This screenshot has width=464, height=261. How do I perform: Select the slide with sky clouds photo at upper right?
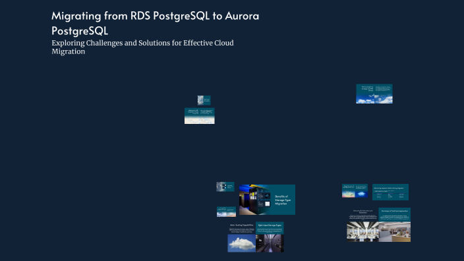coord(374,94)
